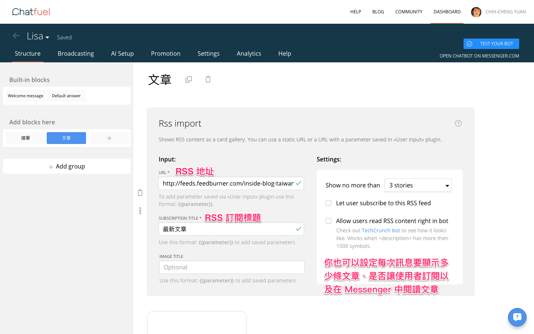Enable Let user subscribe to this RSS feed
This screenshot has height=334, width=534.
click(x=329, y=203)
